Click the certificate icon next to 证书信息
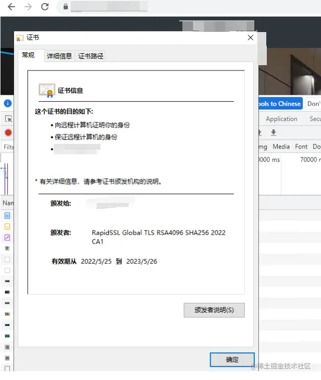This screenshot has width=321, height=380. pyautogui.click(x=47, y=91)
